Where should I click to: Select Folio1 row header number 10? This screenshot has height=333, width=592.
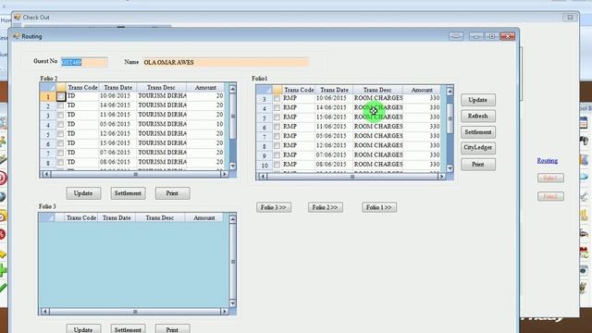pos(265,165)
